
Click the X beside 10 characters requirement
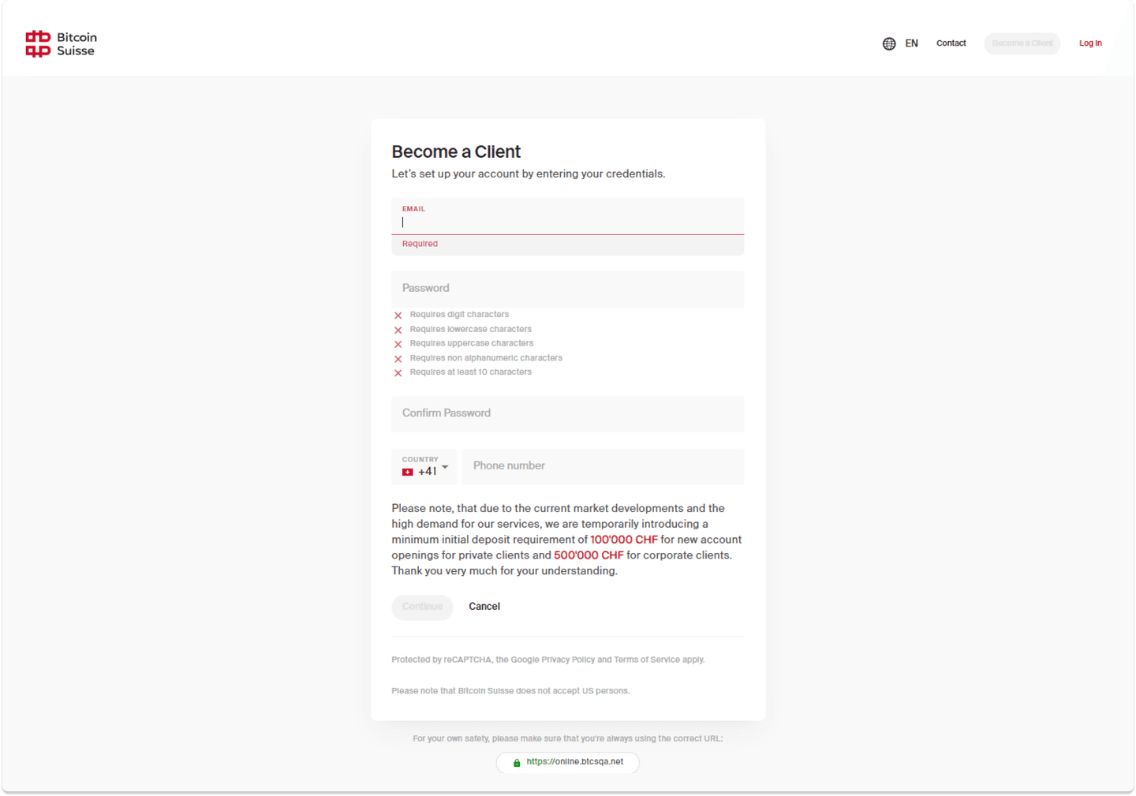tap(398, 373)
